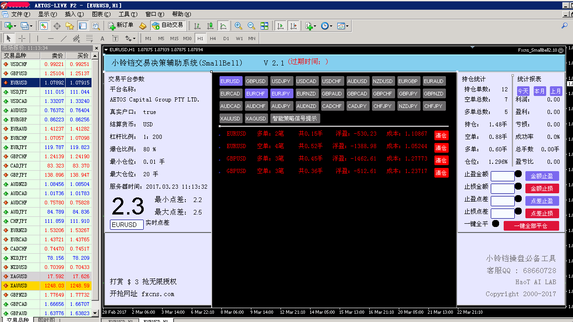
Task: Toggle the black dot beside 一键全平
Action: point(496,224)
